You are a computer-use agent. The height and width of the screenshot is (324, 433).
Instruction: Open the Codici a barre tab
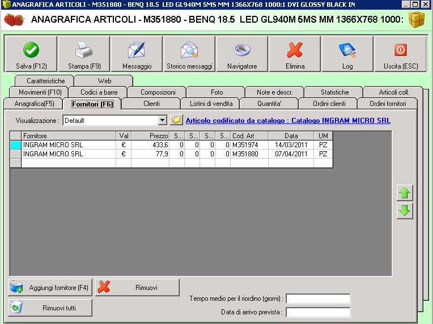[x=99, y=92]
